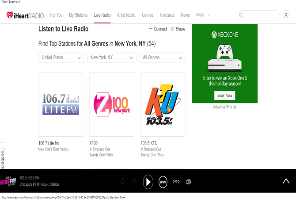The height and width of the screenshot is (199, 296).
Task: Click the 106.7 Lite fm title link
Action: pos(49,143)
